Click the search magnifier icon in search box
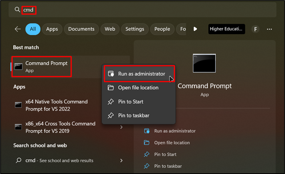285x174 pixels. pyautogui.click(x=17, y=10)
